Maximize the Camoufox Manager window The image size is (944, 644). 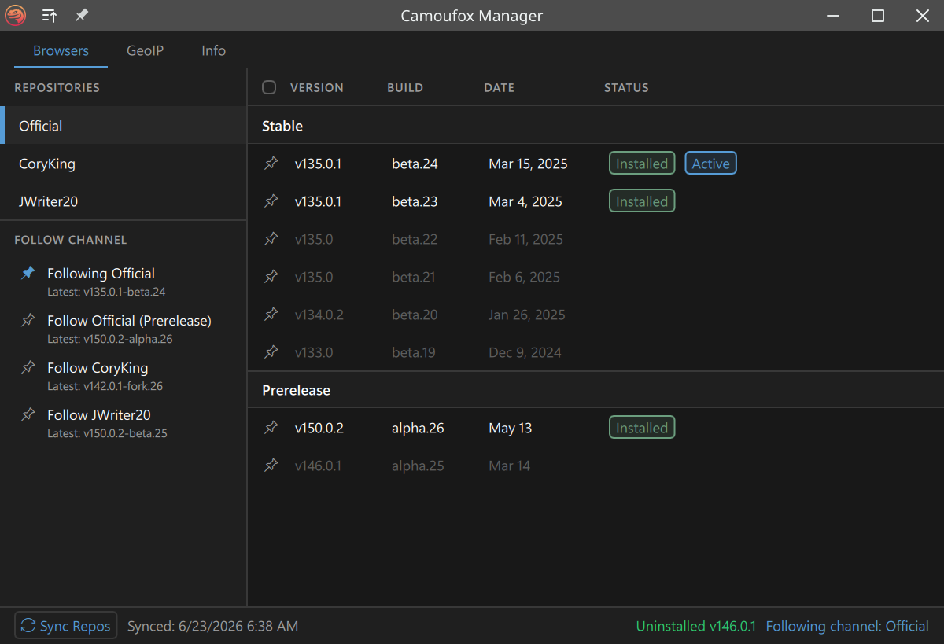[x=878, y=16]
